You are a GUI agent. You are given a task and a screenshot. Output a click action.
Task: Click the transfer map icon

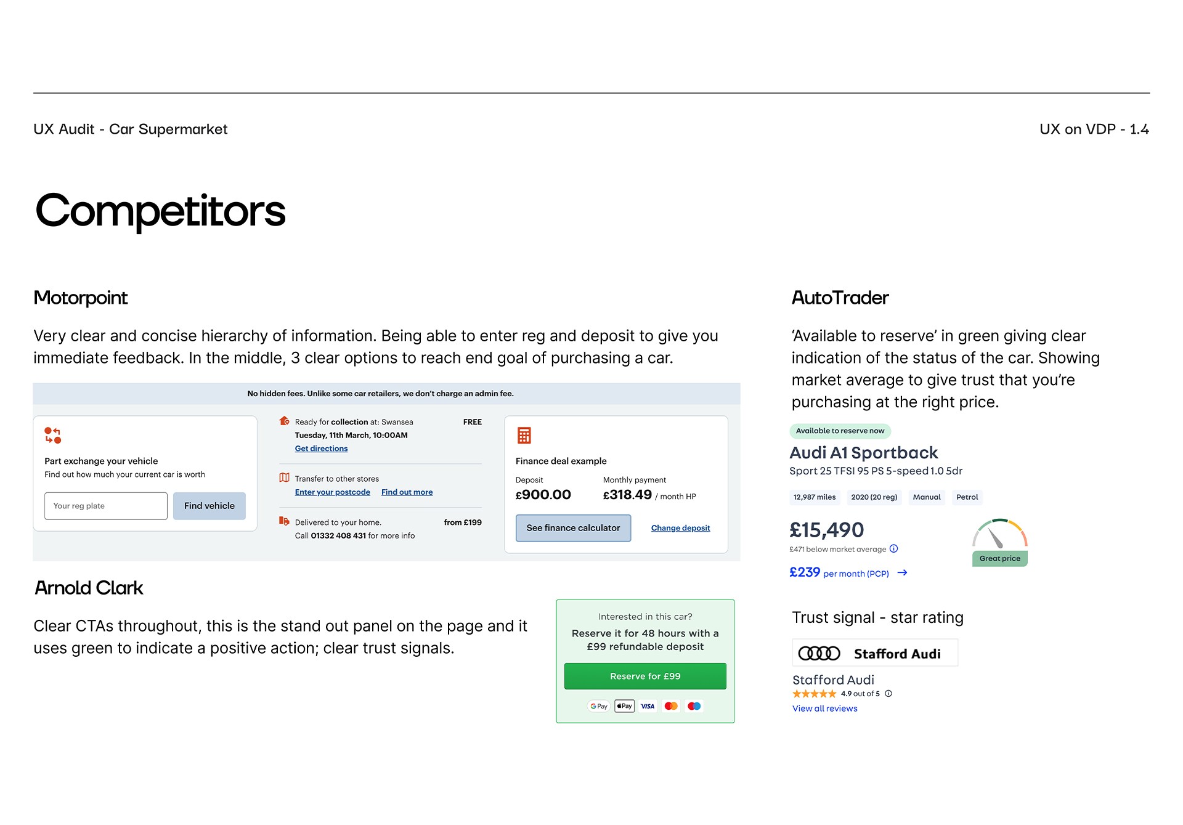[x=284, y=478]
